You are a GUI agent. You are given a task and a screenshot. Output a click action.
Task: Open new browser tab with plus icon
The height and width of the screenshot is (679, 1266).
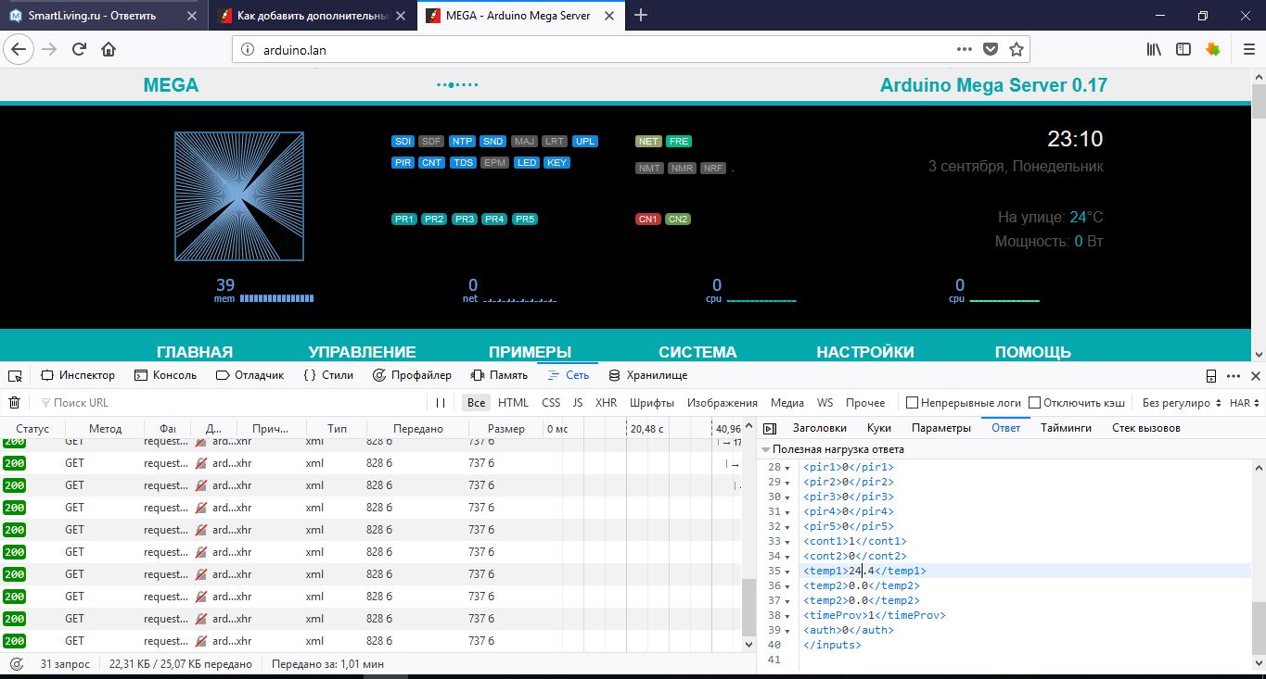(x=640, y=15)
